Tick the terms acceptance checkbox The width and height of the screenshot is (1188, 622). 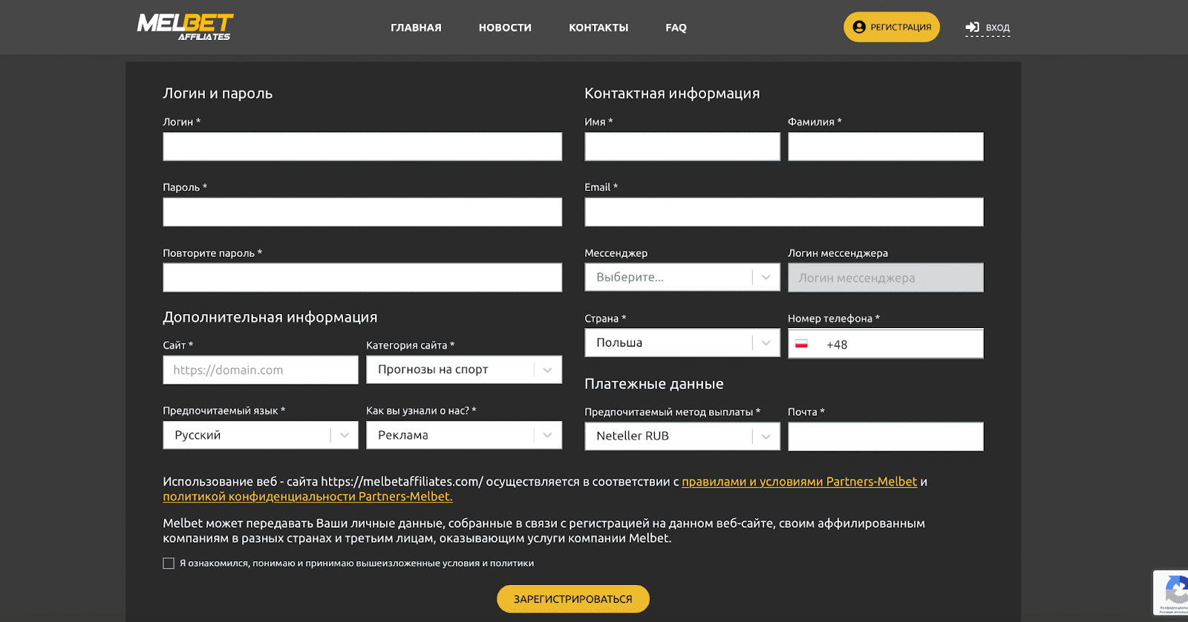pyautogui.click(x=169, y=563)
